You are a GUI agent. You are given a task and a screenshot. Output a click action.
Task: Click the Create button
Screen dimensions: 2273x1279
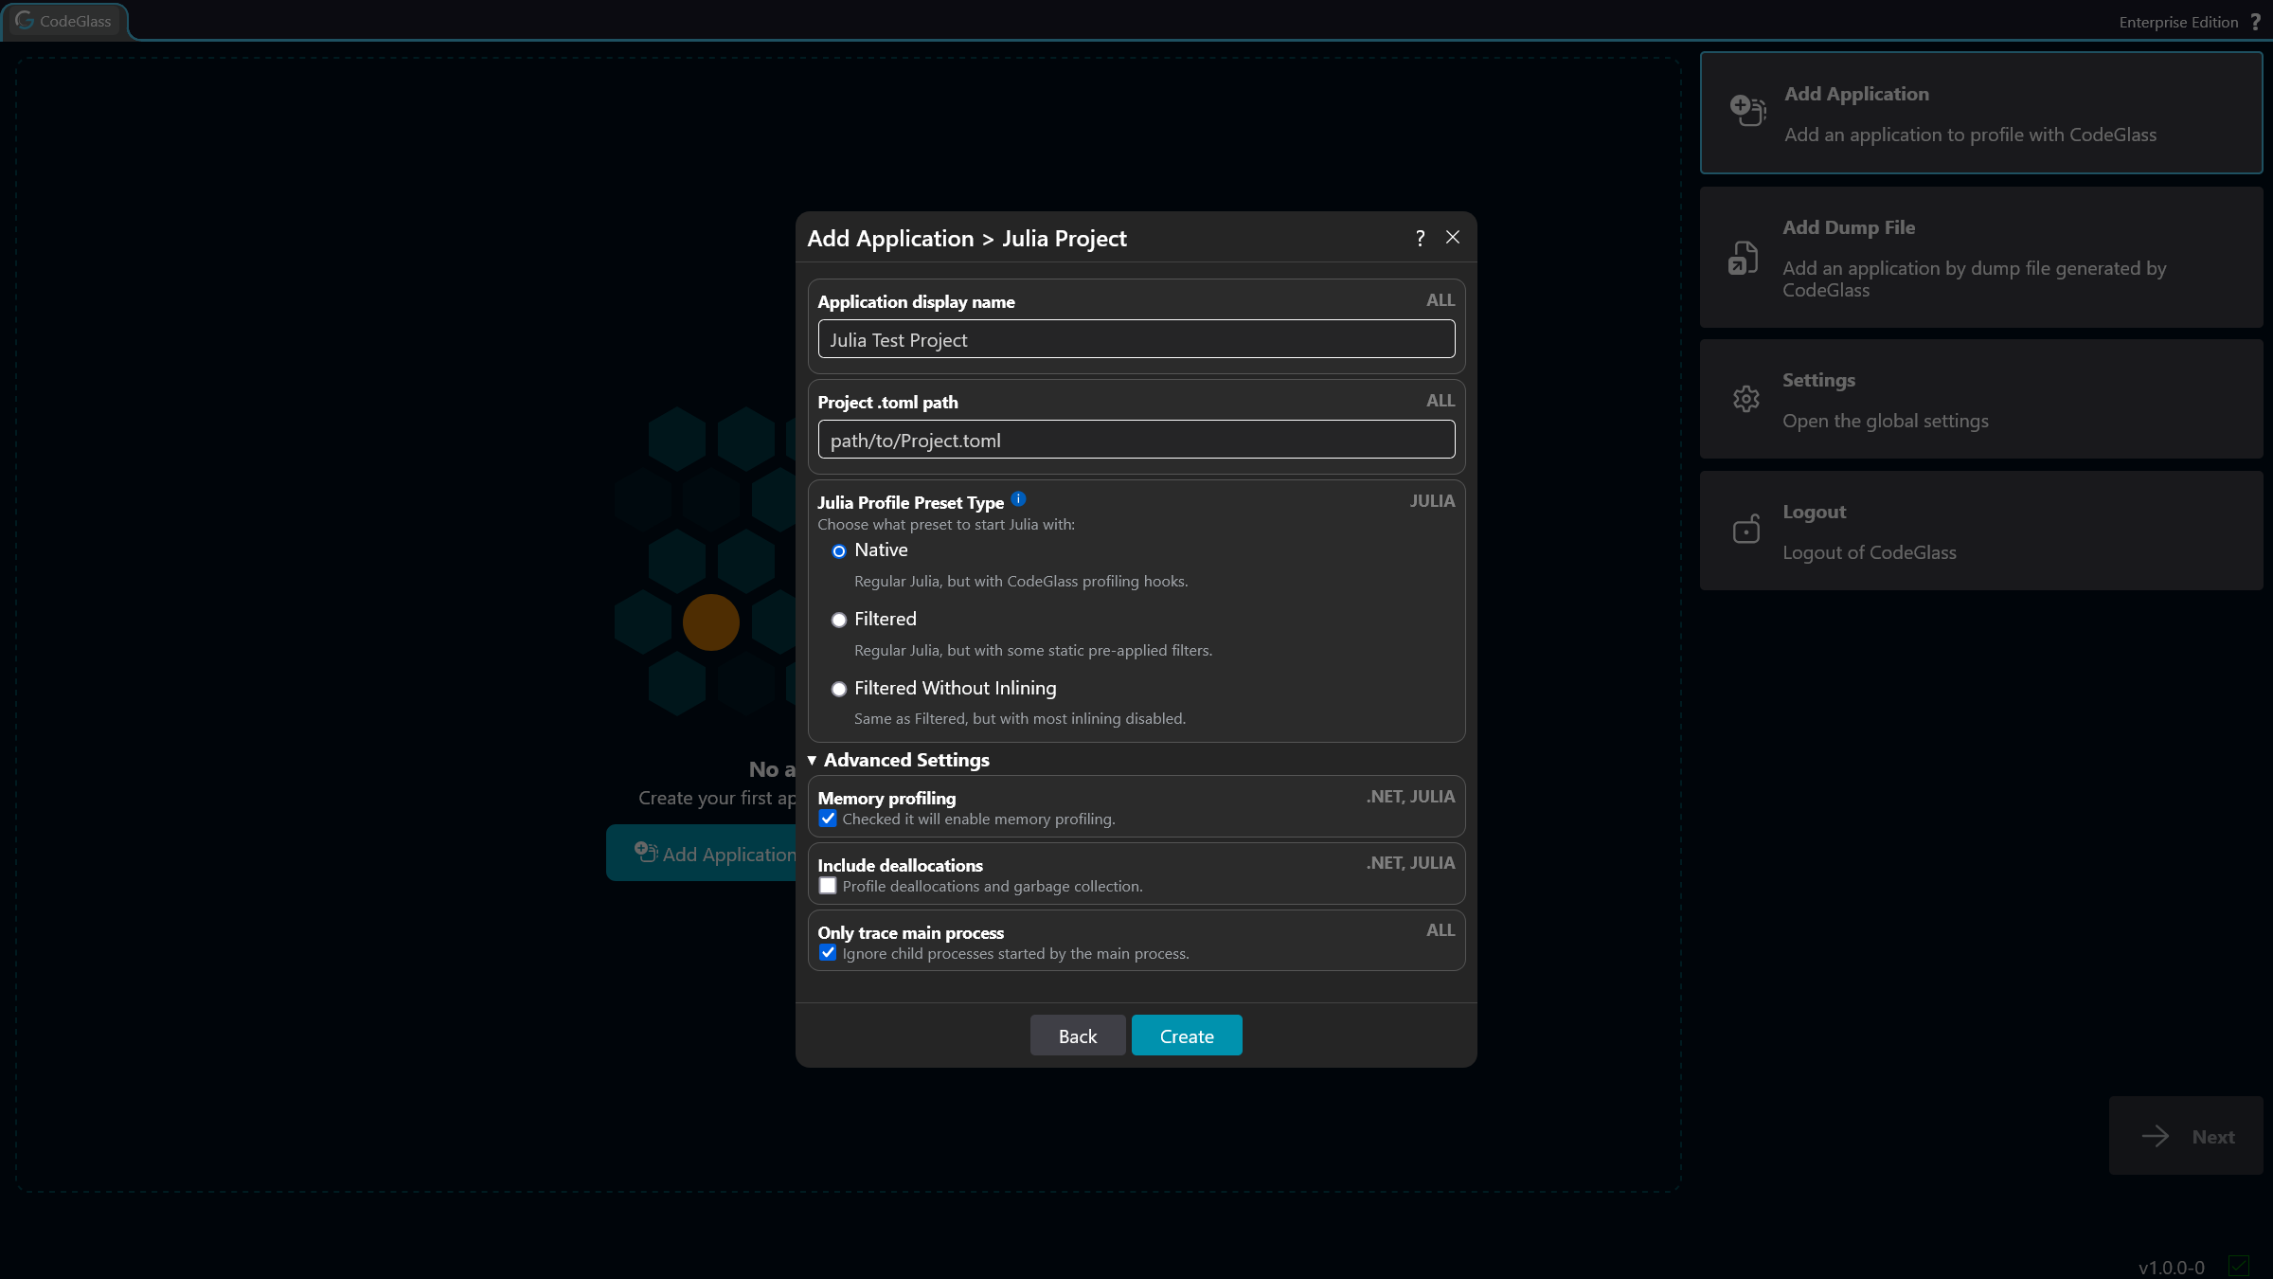pyautogui.click(x=1187, y=1036)
